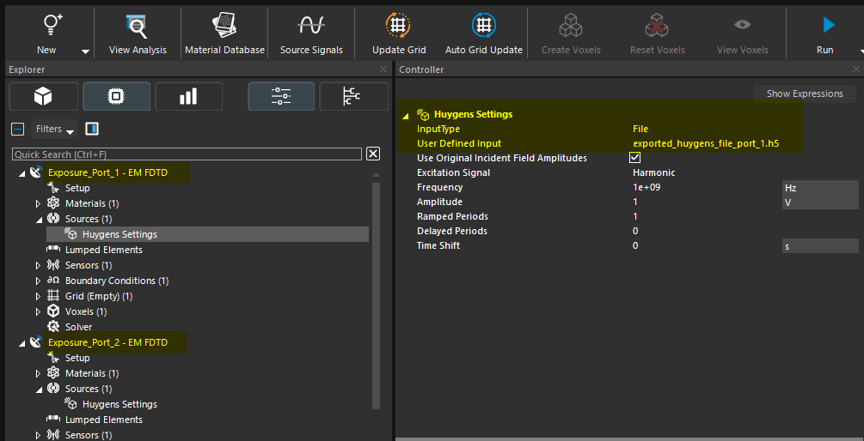
Task: Select Lumped Elements under Exposure_Port_1
Action: click(103, 250)
